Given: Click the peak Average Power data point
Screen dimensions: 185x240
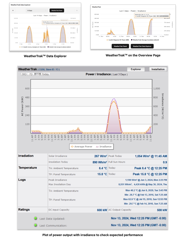Looking at the screenshot, I should [x=114, y=101].
